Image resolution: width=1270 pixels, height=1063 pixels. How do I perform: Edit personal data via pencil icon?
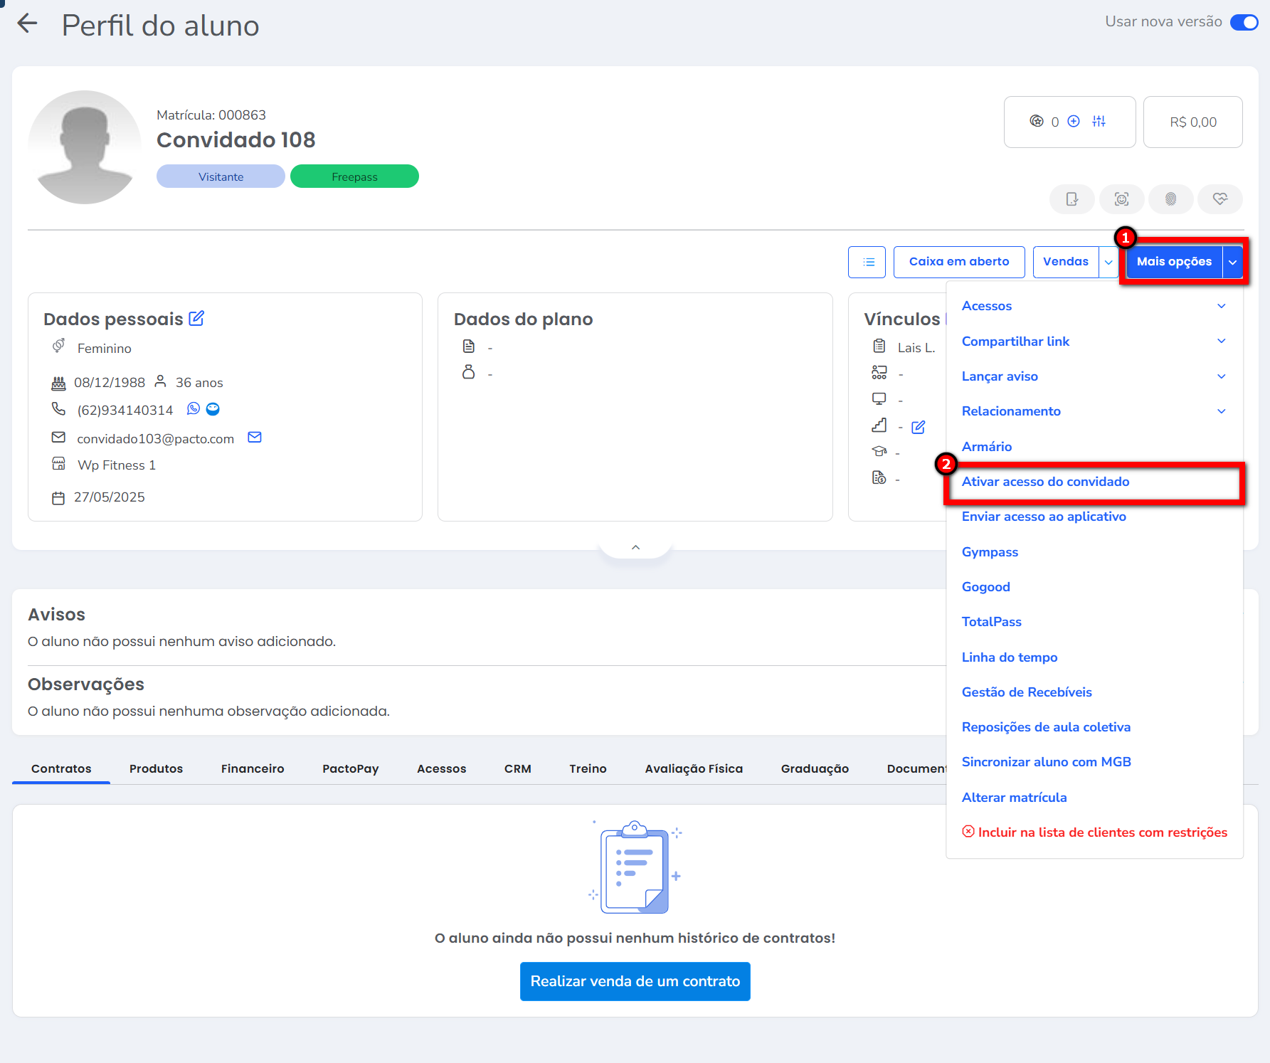click(196, 319)
